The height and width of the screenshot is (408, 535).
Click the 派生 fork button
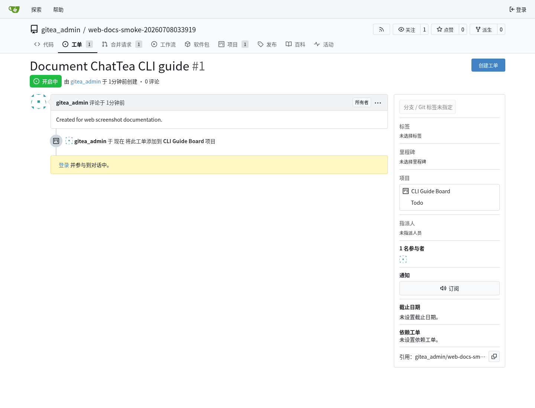pos(483,29)
